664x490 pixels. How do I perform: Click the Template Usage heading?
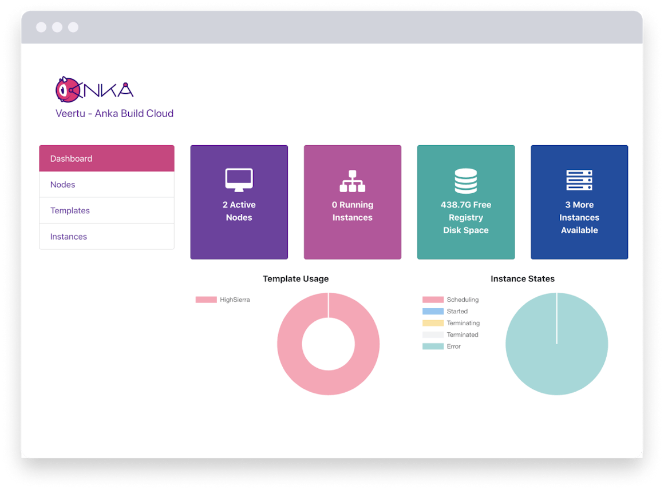[295, 278]
